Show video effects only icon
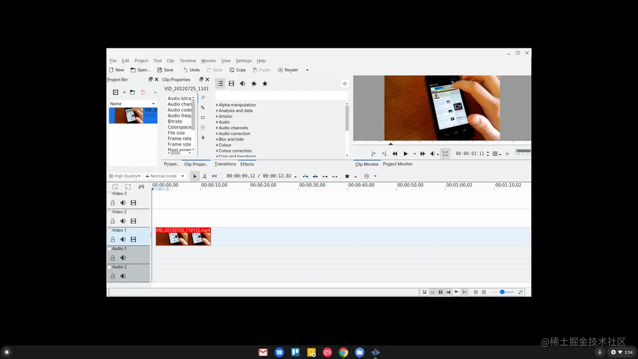The width and height of the screenshot is (638, 359). 231,84
